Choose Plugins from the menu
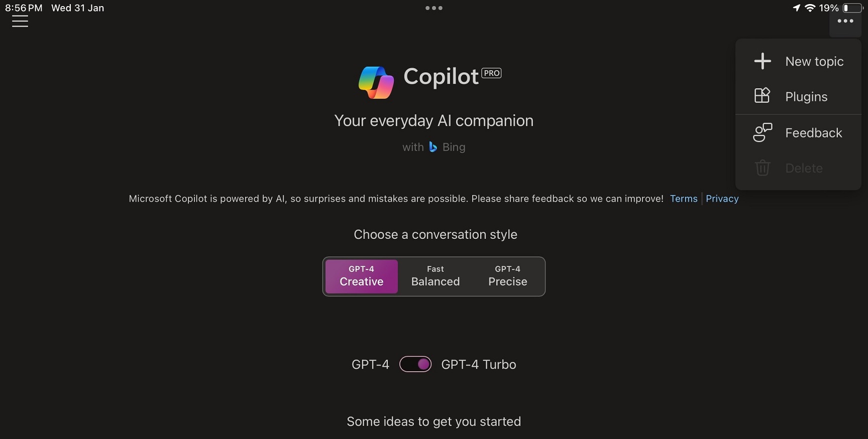Viewport: 868px width, 439px height. [799, 96]
